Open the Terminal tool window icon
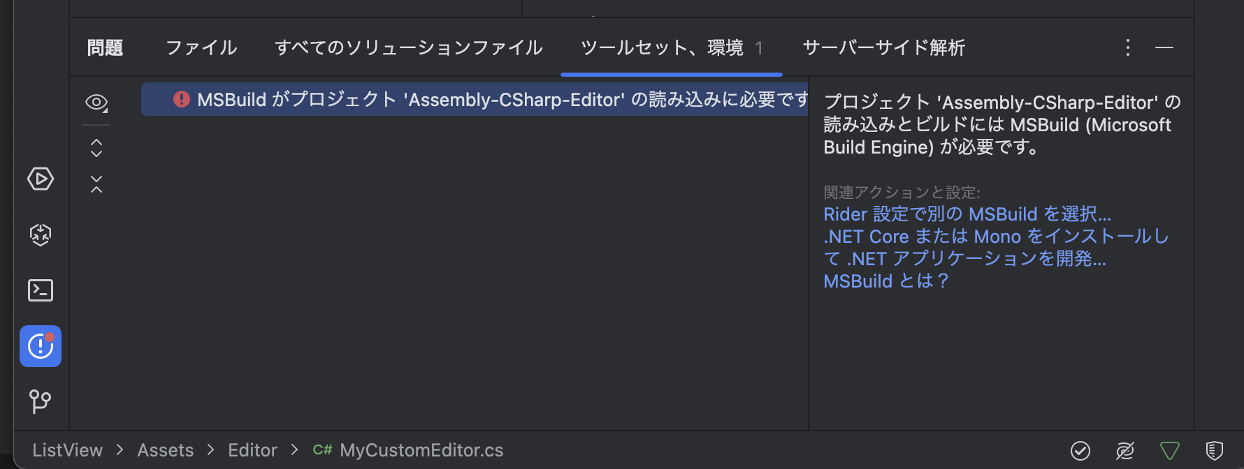 pos(41,290)
